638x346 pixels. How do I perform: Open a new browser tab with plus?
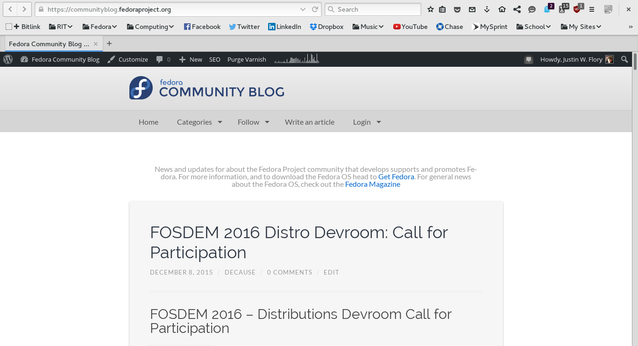pyautogui.click(x=109, y=43)
